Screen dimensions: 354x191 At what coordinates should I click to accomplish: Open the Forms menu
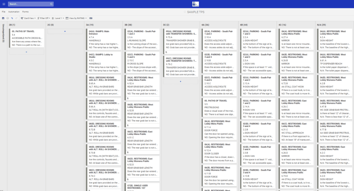pyautogui.click(x=25, y=12)
